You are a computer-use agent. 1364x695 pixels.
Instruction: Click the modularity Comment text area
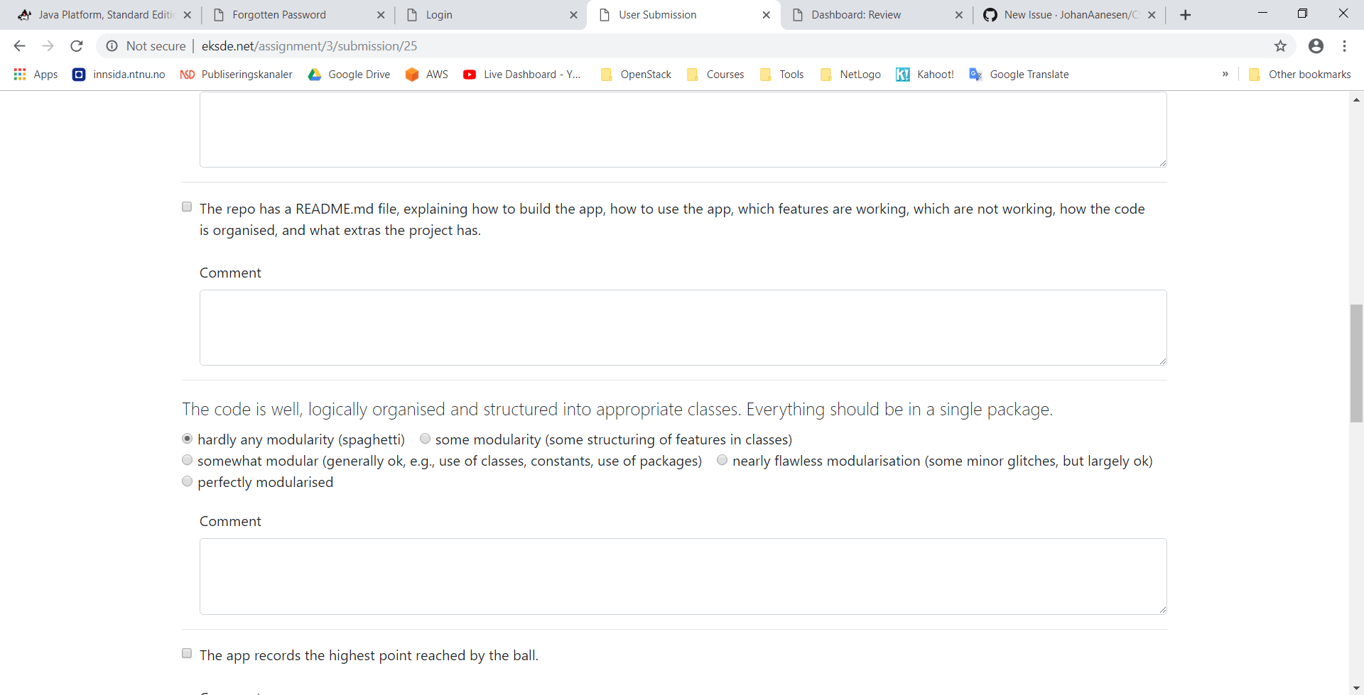click(683, 576)
